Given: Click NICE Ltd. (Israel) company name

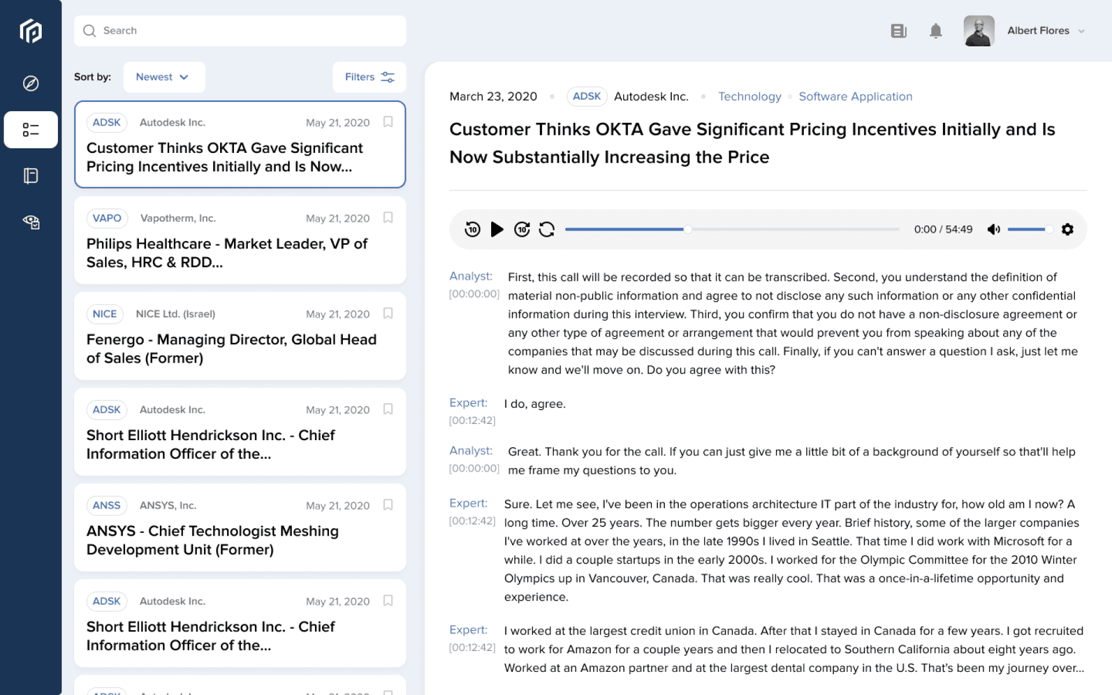Looking at the screenshot, I should point(175,314).
